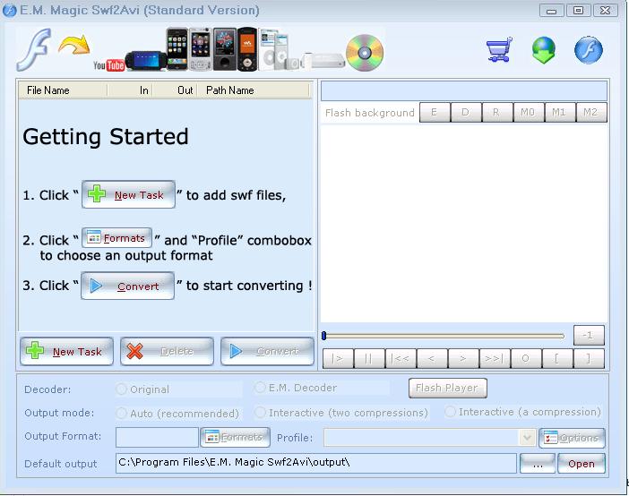This screenshot has height=496, width=629.
Task: Click the Flash icon in title bar
Action: pyautogui.click(x=9, y=11)
